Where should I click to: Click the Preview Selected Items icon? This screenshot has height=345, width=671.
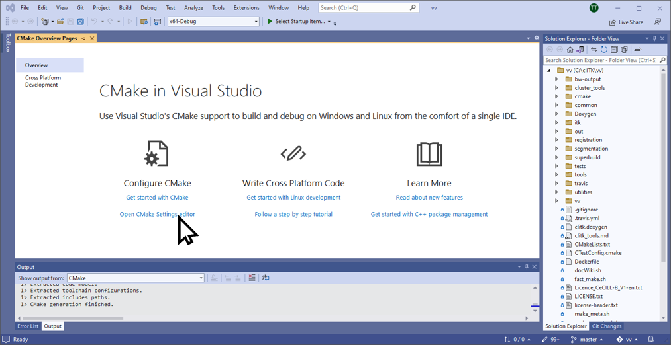638,50
